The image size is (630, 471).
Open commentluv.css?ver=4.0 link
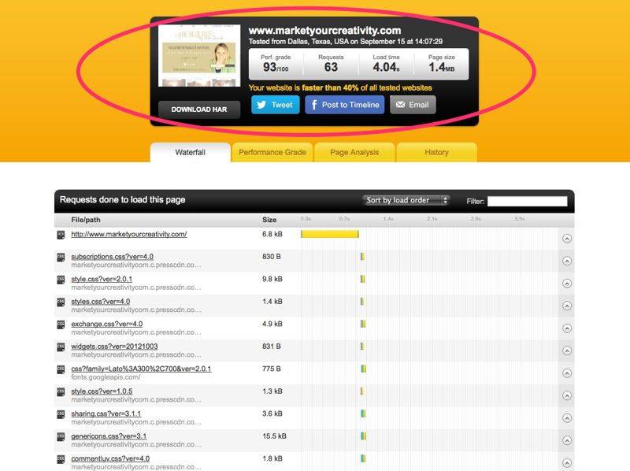(110, 458)
